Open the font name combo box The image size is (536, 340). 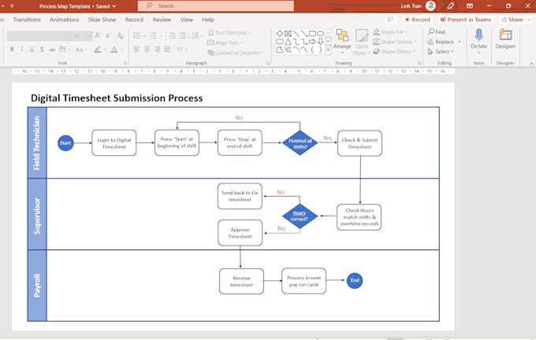(39, 35)
